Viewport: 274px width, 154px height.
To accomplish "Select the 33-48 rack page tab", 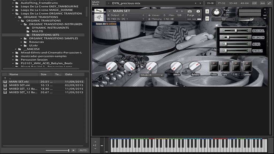I will pyautogui.click(x=233, y=3).
